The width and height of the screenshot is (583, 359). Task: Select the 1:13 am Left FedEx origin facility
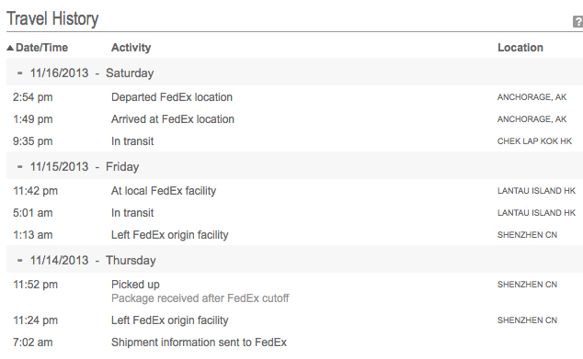294,235
